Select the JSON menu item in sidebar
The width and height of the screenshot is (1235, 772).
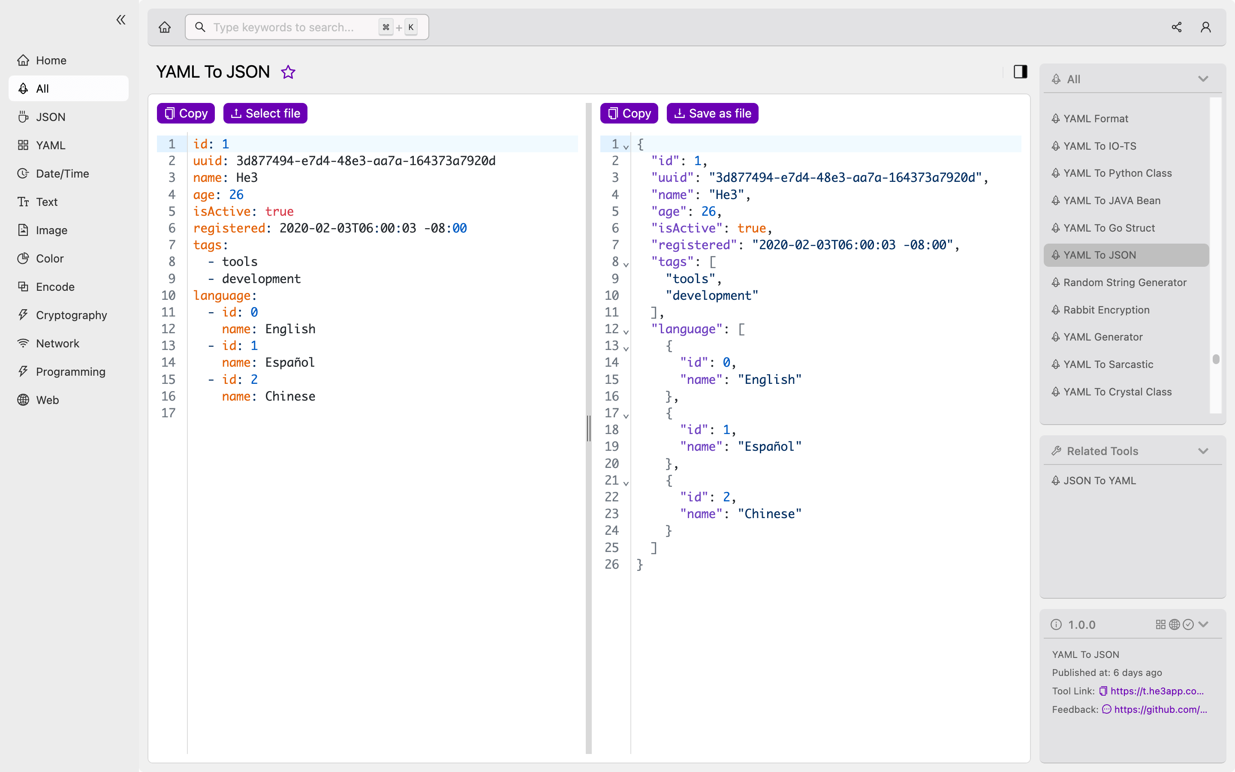[51, 117]
